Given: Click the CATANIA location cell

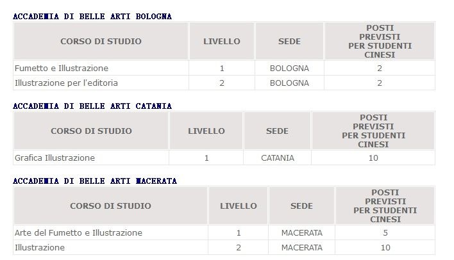Looking at the screenshot, I should [278, 158].
